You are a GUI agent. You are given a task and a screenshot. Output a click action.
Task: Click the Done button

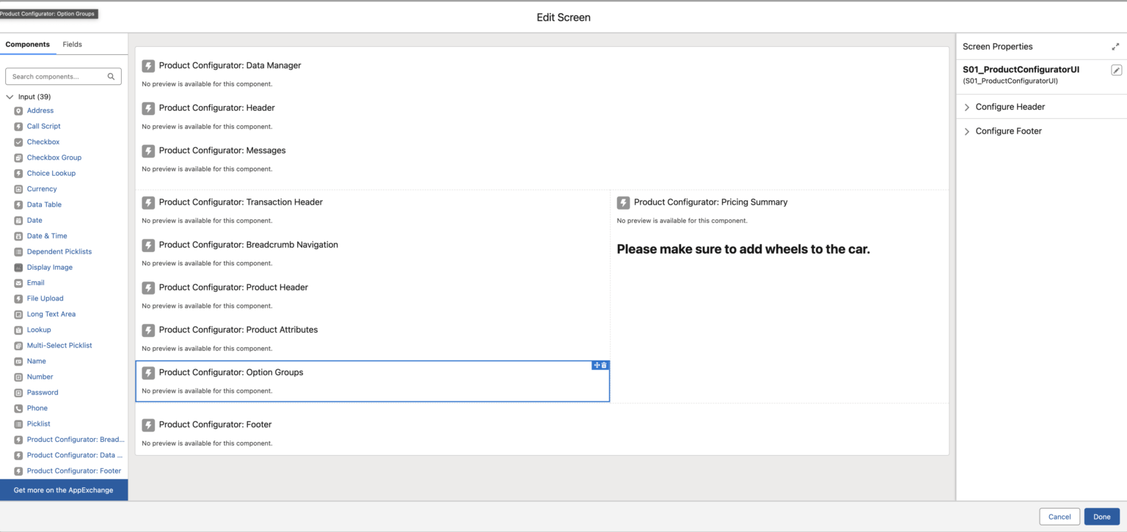(1101, 517)
